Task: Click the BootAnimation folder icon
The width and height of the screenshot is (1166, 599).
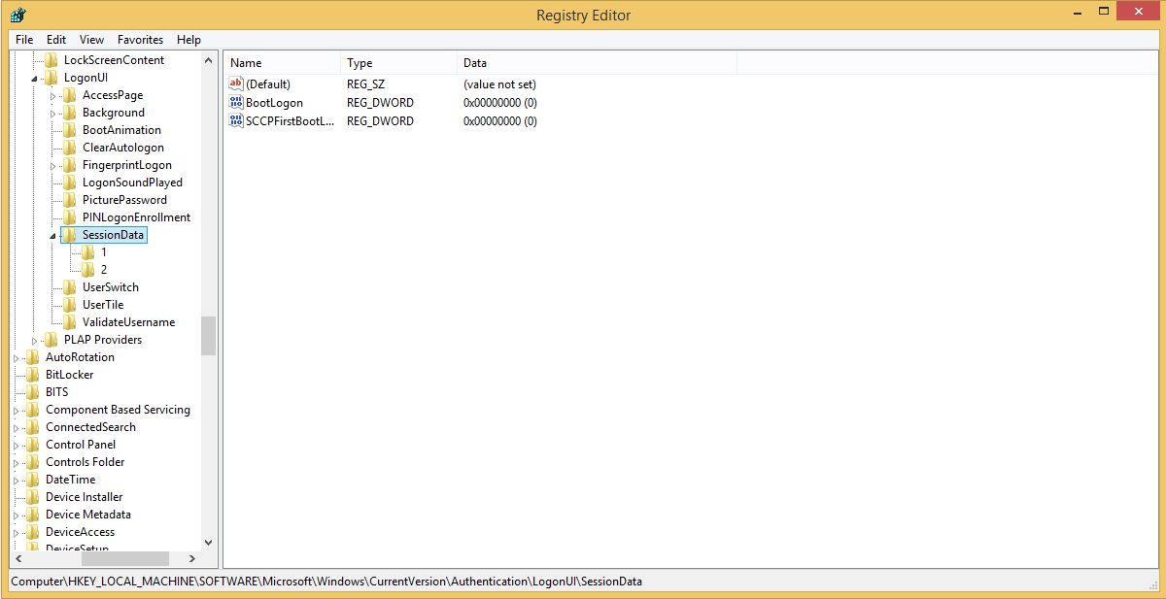Action: tap(70, 130)
